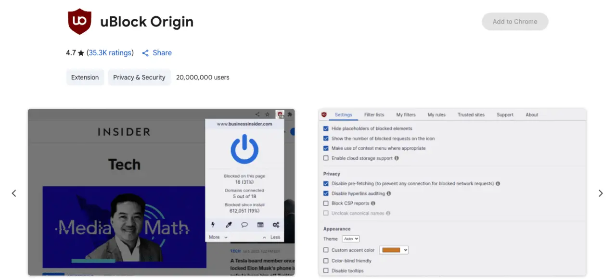The width and height of the screenshot is (616, 280).
Task: Enable cloud storage support checkbox
Action: (x=326, y=158)
